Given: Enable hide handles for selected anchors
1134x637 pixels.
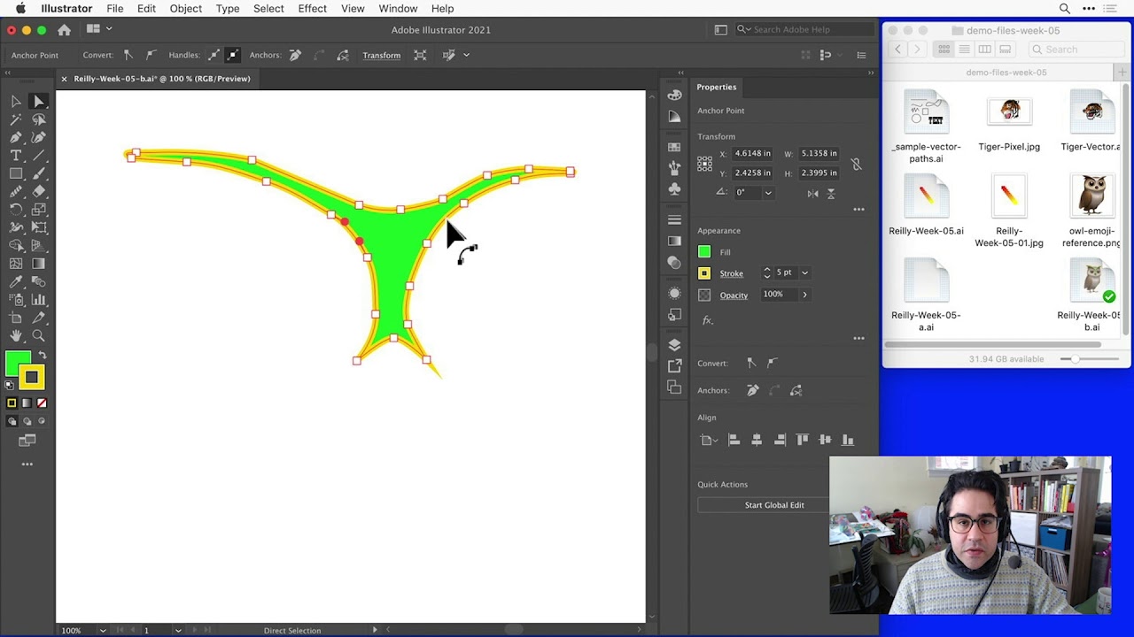Looking at the screenshot, I should pyautogui.click(x=233, y=55).
